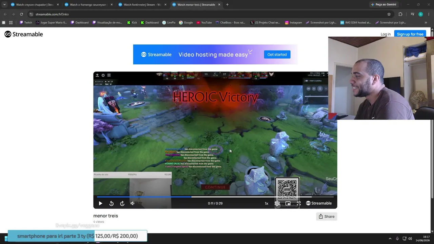Click the 'Video hosting made easy' banner text
434x244 pixels.
click(213, 55)
